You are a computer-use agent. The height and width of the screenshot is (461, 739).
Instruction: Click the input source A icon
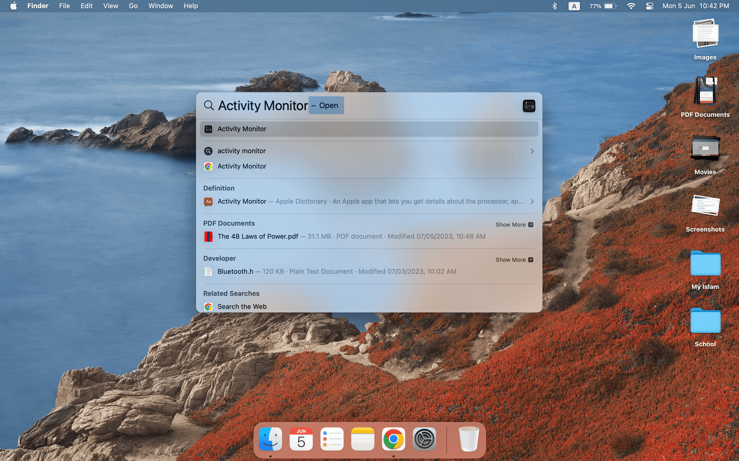[x=574, y=6]
